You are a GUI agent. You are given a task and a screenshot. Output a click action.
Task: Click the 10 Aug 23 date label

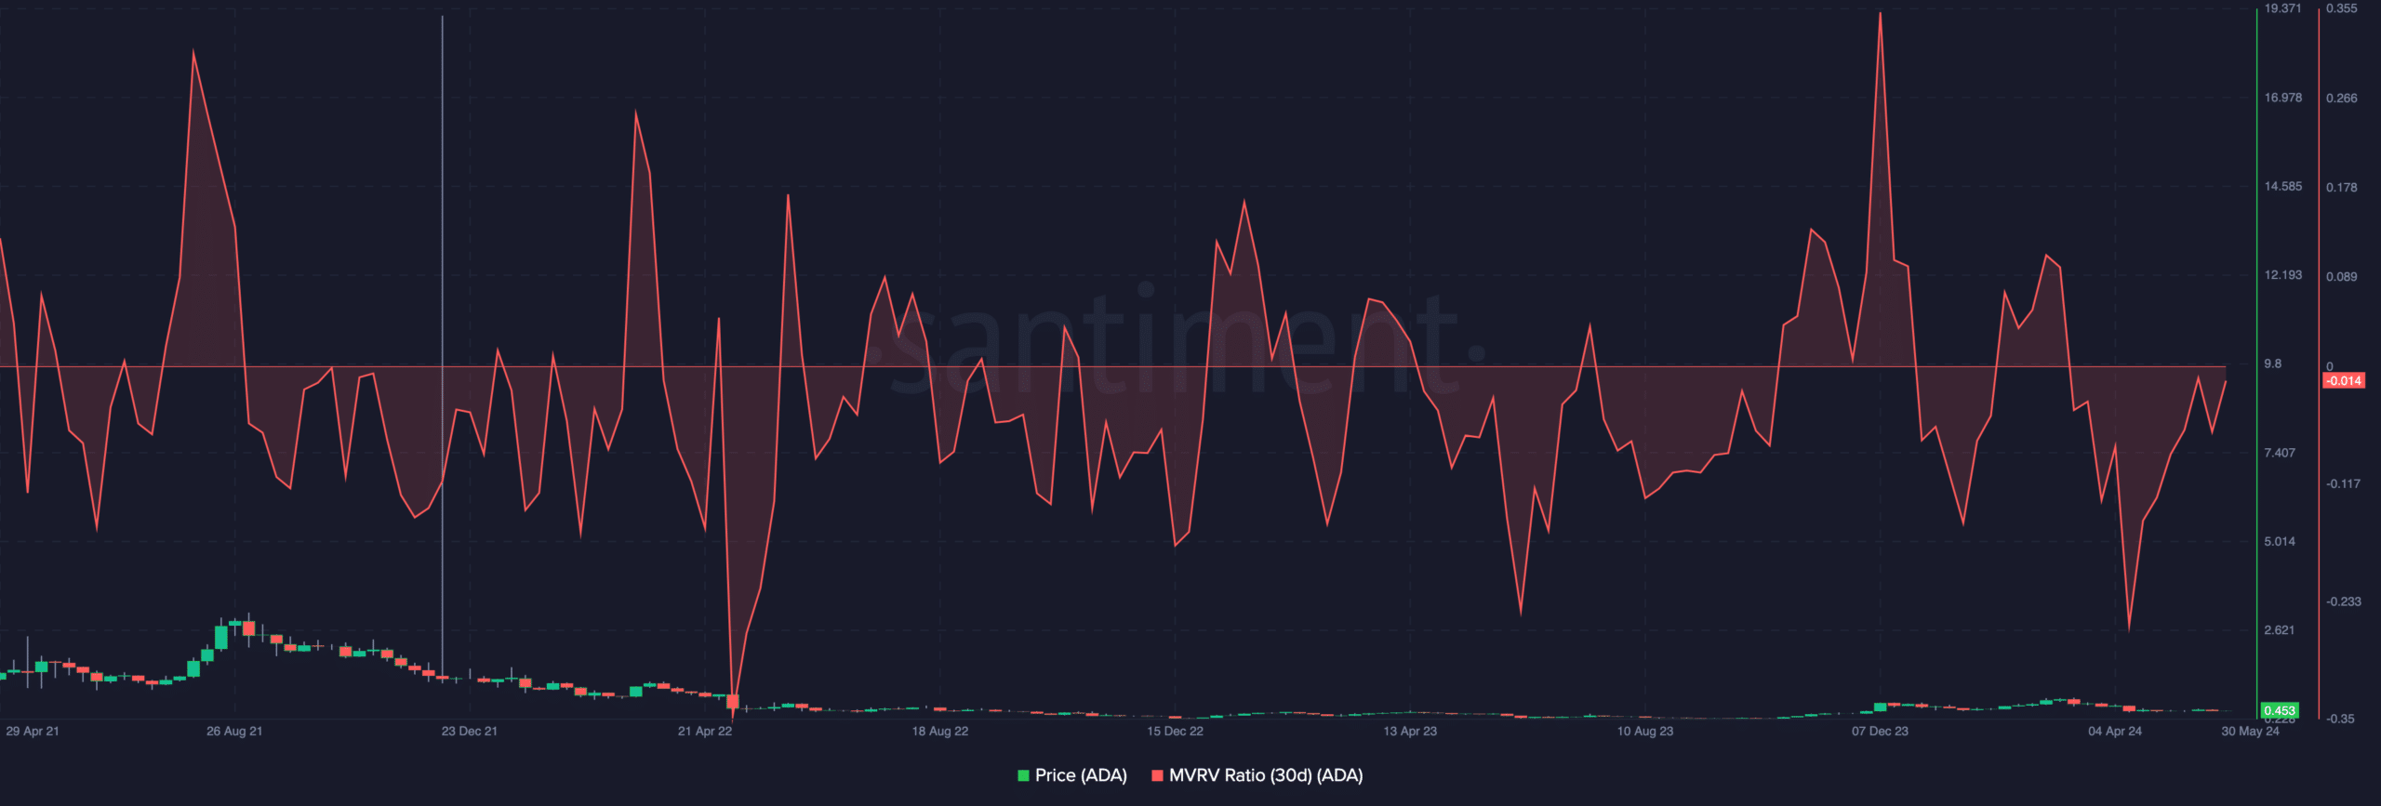(x=1645, y=732)
